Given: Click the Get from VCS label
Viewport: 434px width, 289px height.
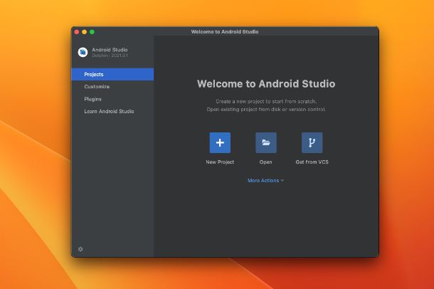Looking at the screenshot, I should coord(312,162).
